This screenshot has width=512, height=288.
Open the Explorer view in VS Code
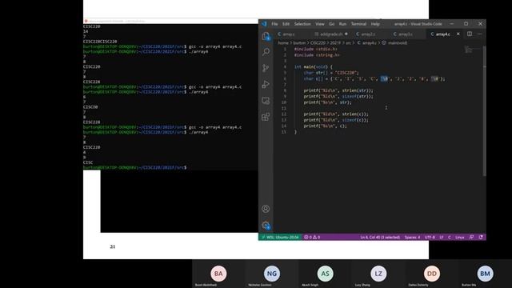coord(266,36)
